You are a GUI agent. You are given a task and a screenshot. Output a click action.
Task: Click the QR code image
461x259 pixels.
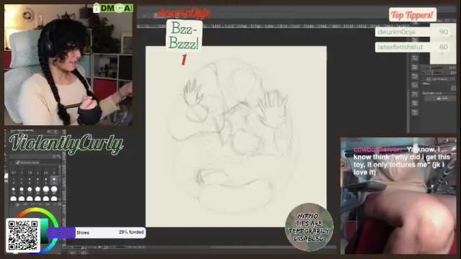pyautogui.click(x=23, y=235)
